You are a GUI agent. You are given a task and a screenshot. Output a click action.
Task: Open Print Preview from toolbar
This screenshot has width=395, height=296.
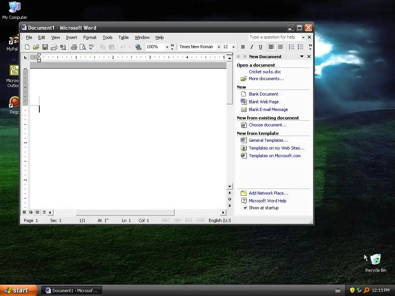pyautogui.click(x=83, y=47)
